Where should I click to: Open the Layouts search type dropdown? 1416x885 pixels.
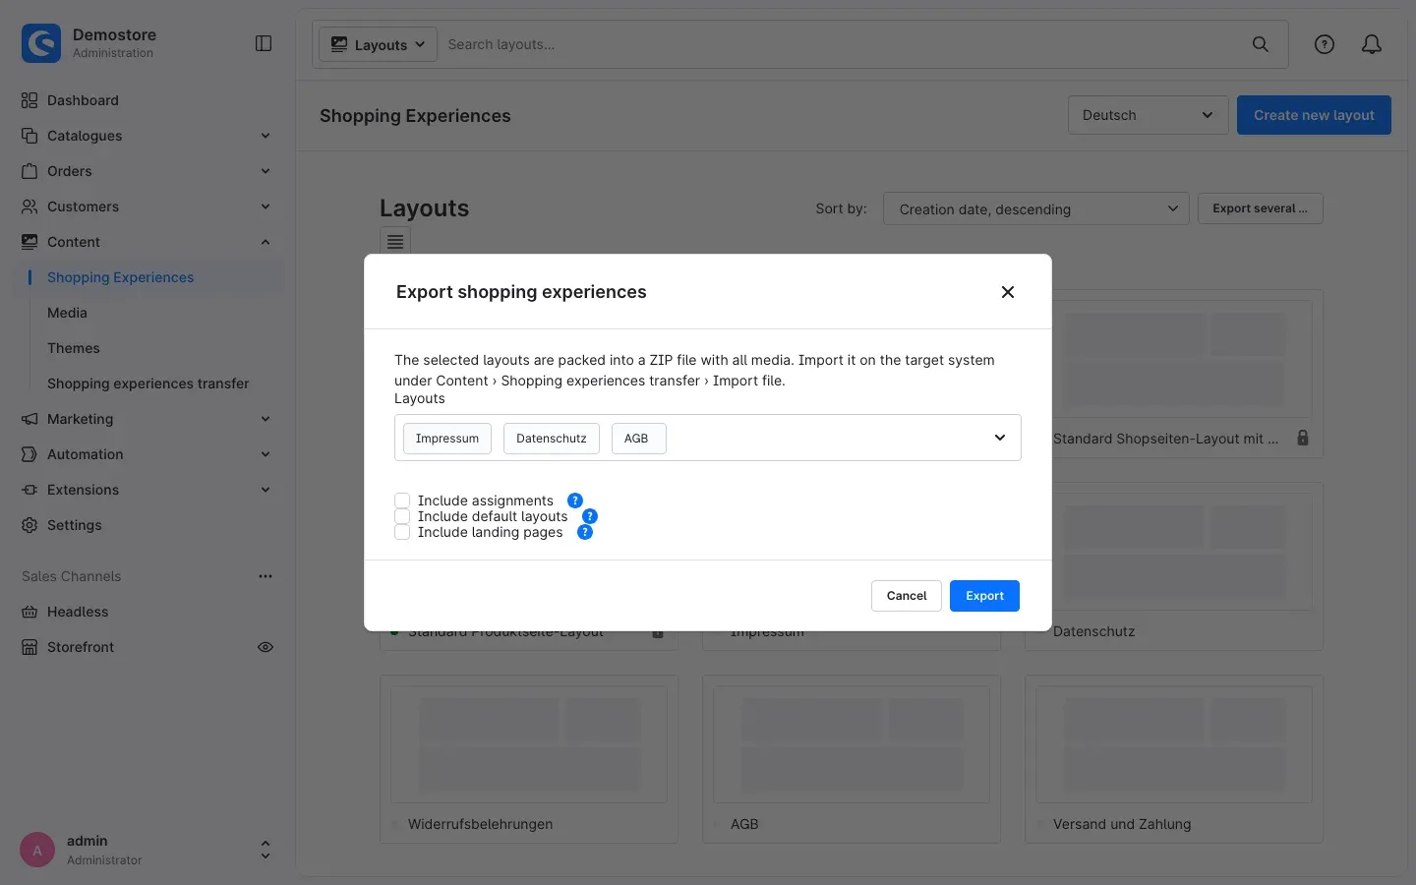pyautogui.click(x=379, y=44)
